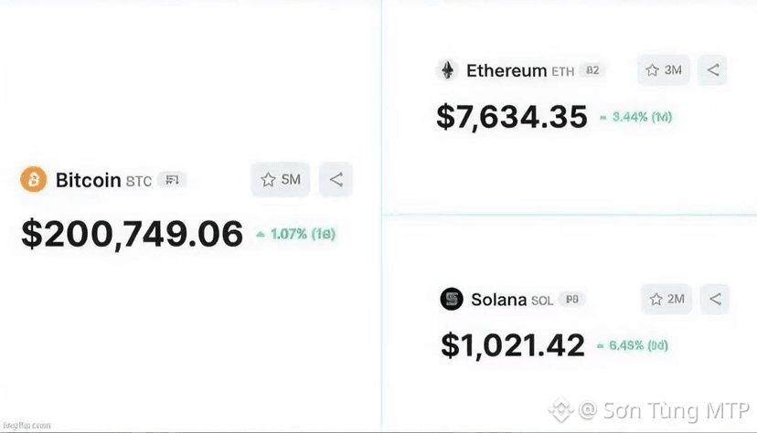The image size is (757, 433).
Task: Share the Ethereum price card
Action: (x=712, y=70)
